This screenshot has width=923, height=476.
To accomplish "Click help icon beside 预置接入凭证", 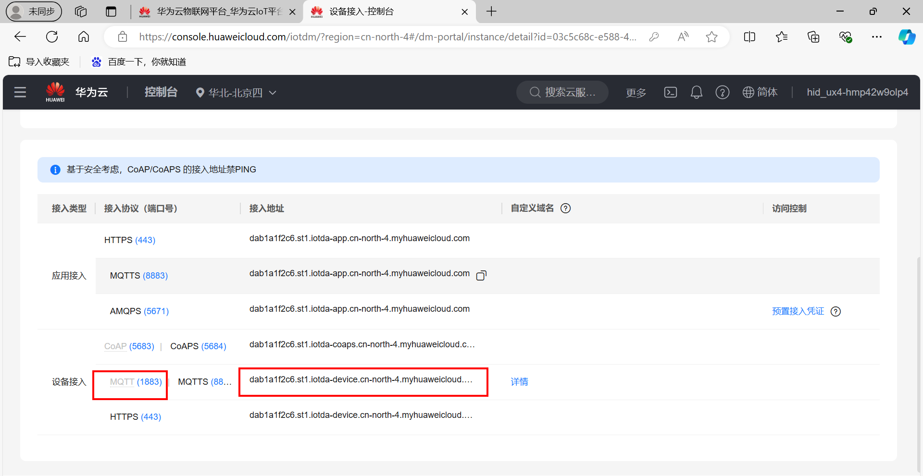I will pos(836,312).
